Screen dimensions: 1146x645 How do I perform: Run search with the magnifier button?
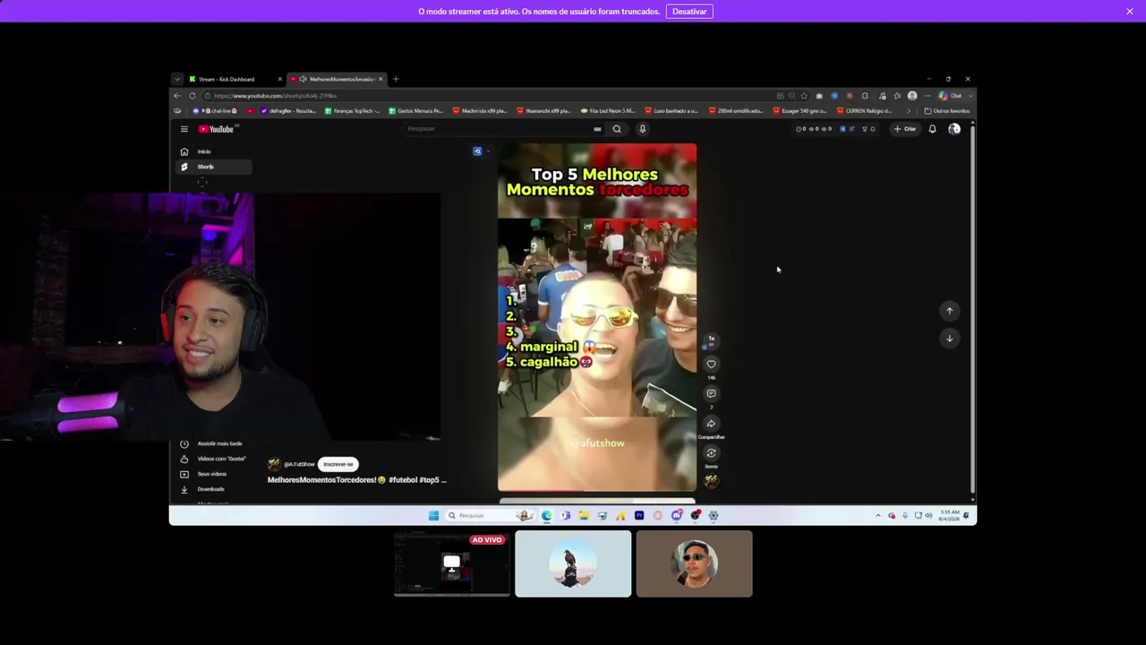pyautogui.click(x=617, y=129)
